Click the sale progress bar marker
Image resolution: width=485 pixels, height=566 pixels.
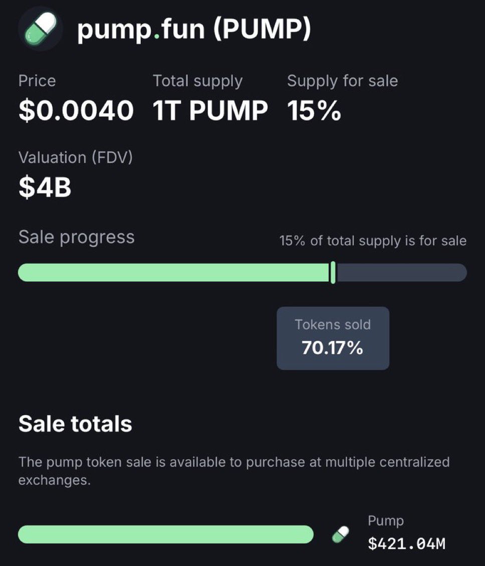[333, 273]
